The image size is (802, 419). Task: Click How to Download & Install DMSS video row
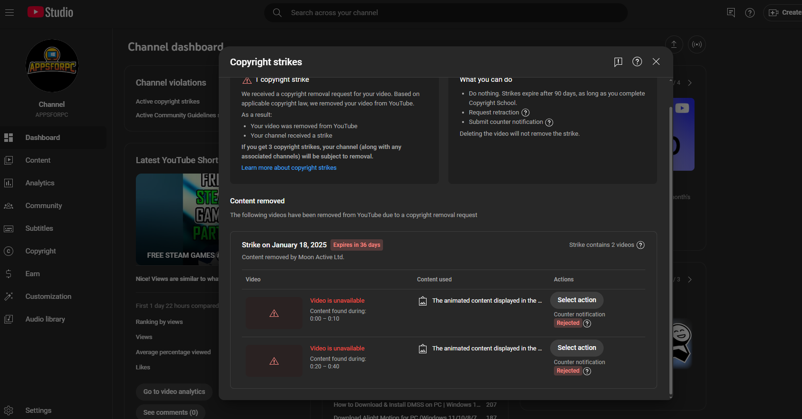pyautogui.click(x=415, y=405)
